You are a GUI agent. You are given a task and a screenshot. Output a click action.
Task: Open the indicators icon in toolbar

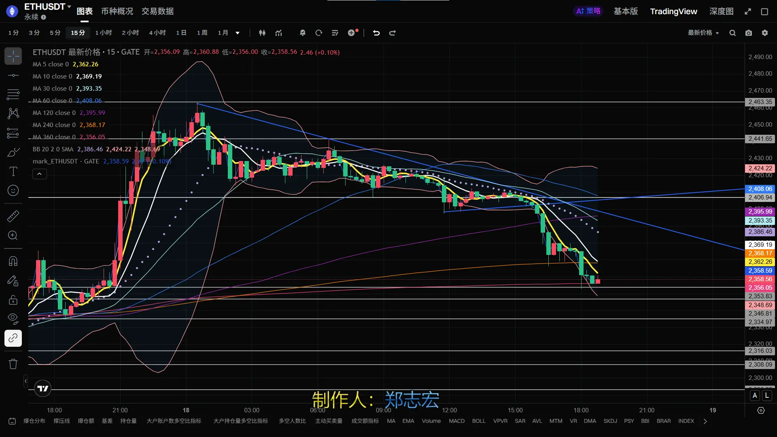[278, 33]
